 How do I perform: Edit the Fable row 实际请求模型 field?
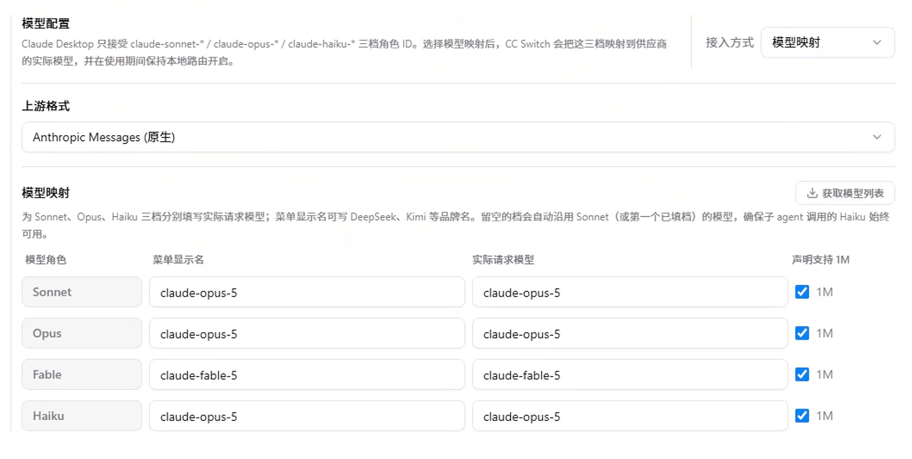coord(630,375)
